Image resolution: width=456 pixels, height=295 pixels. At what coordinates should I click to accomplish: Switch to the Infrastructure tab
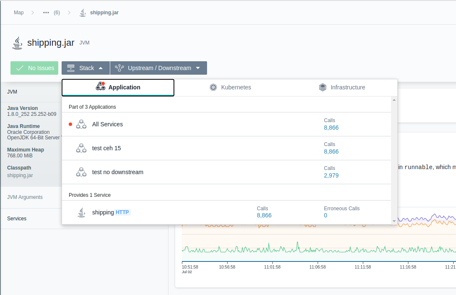pos(342,87)
